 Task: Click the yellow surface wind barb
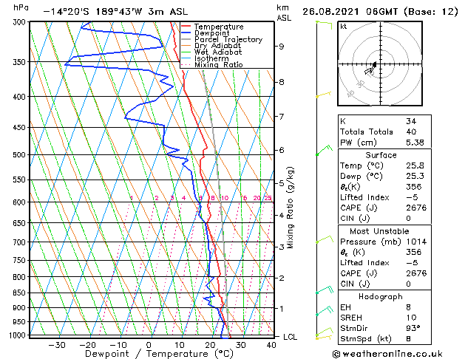point(324,338)
